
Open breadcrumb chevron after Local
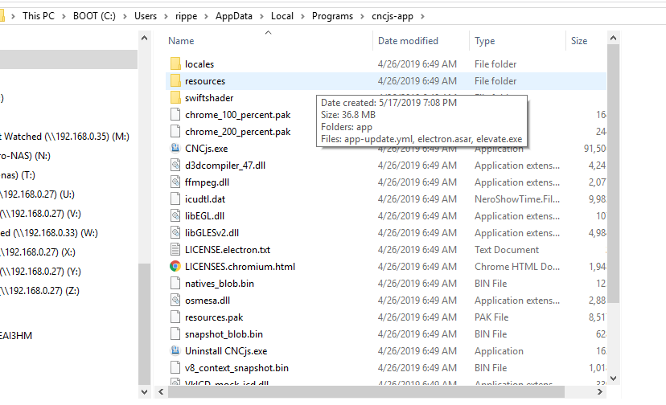[x=302, y=16]
